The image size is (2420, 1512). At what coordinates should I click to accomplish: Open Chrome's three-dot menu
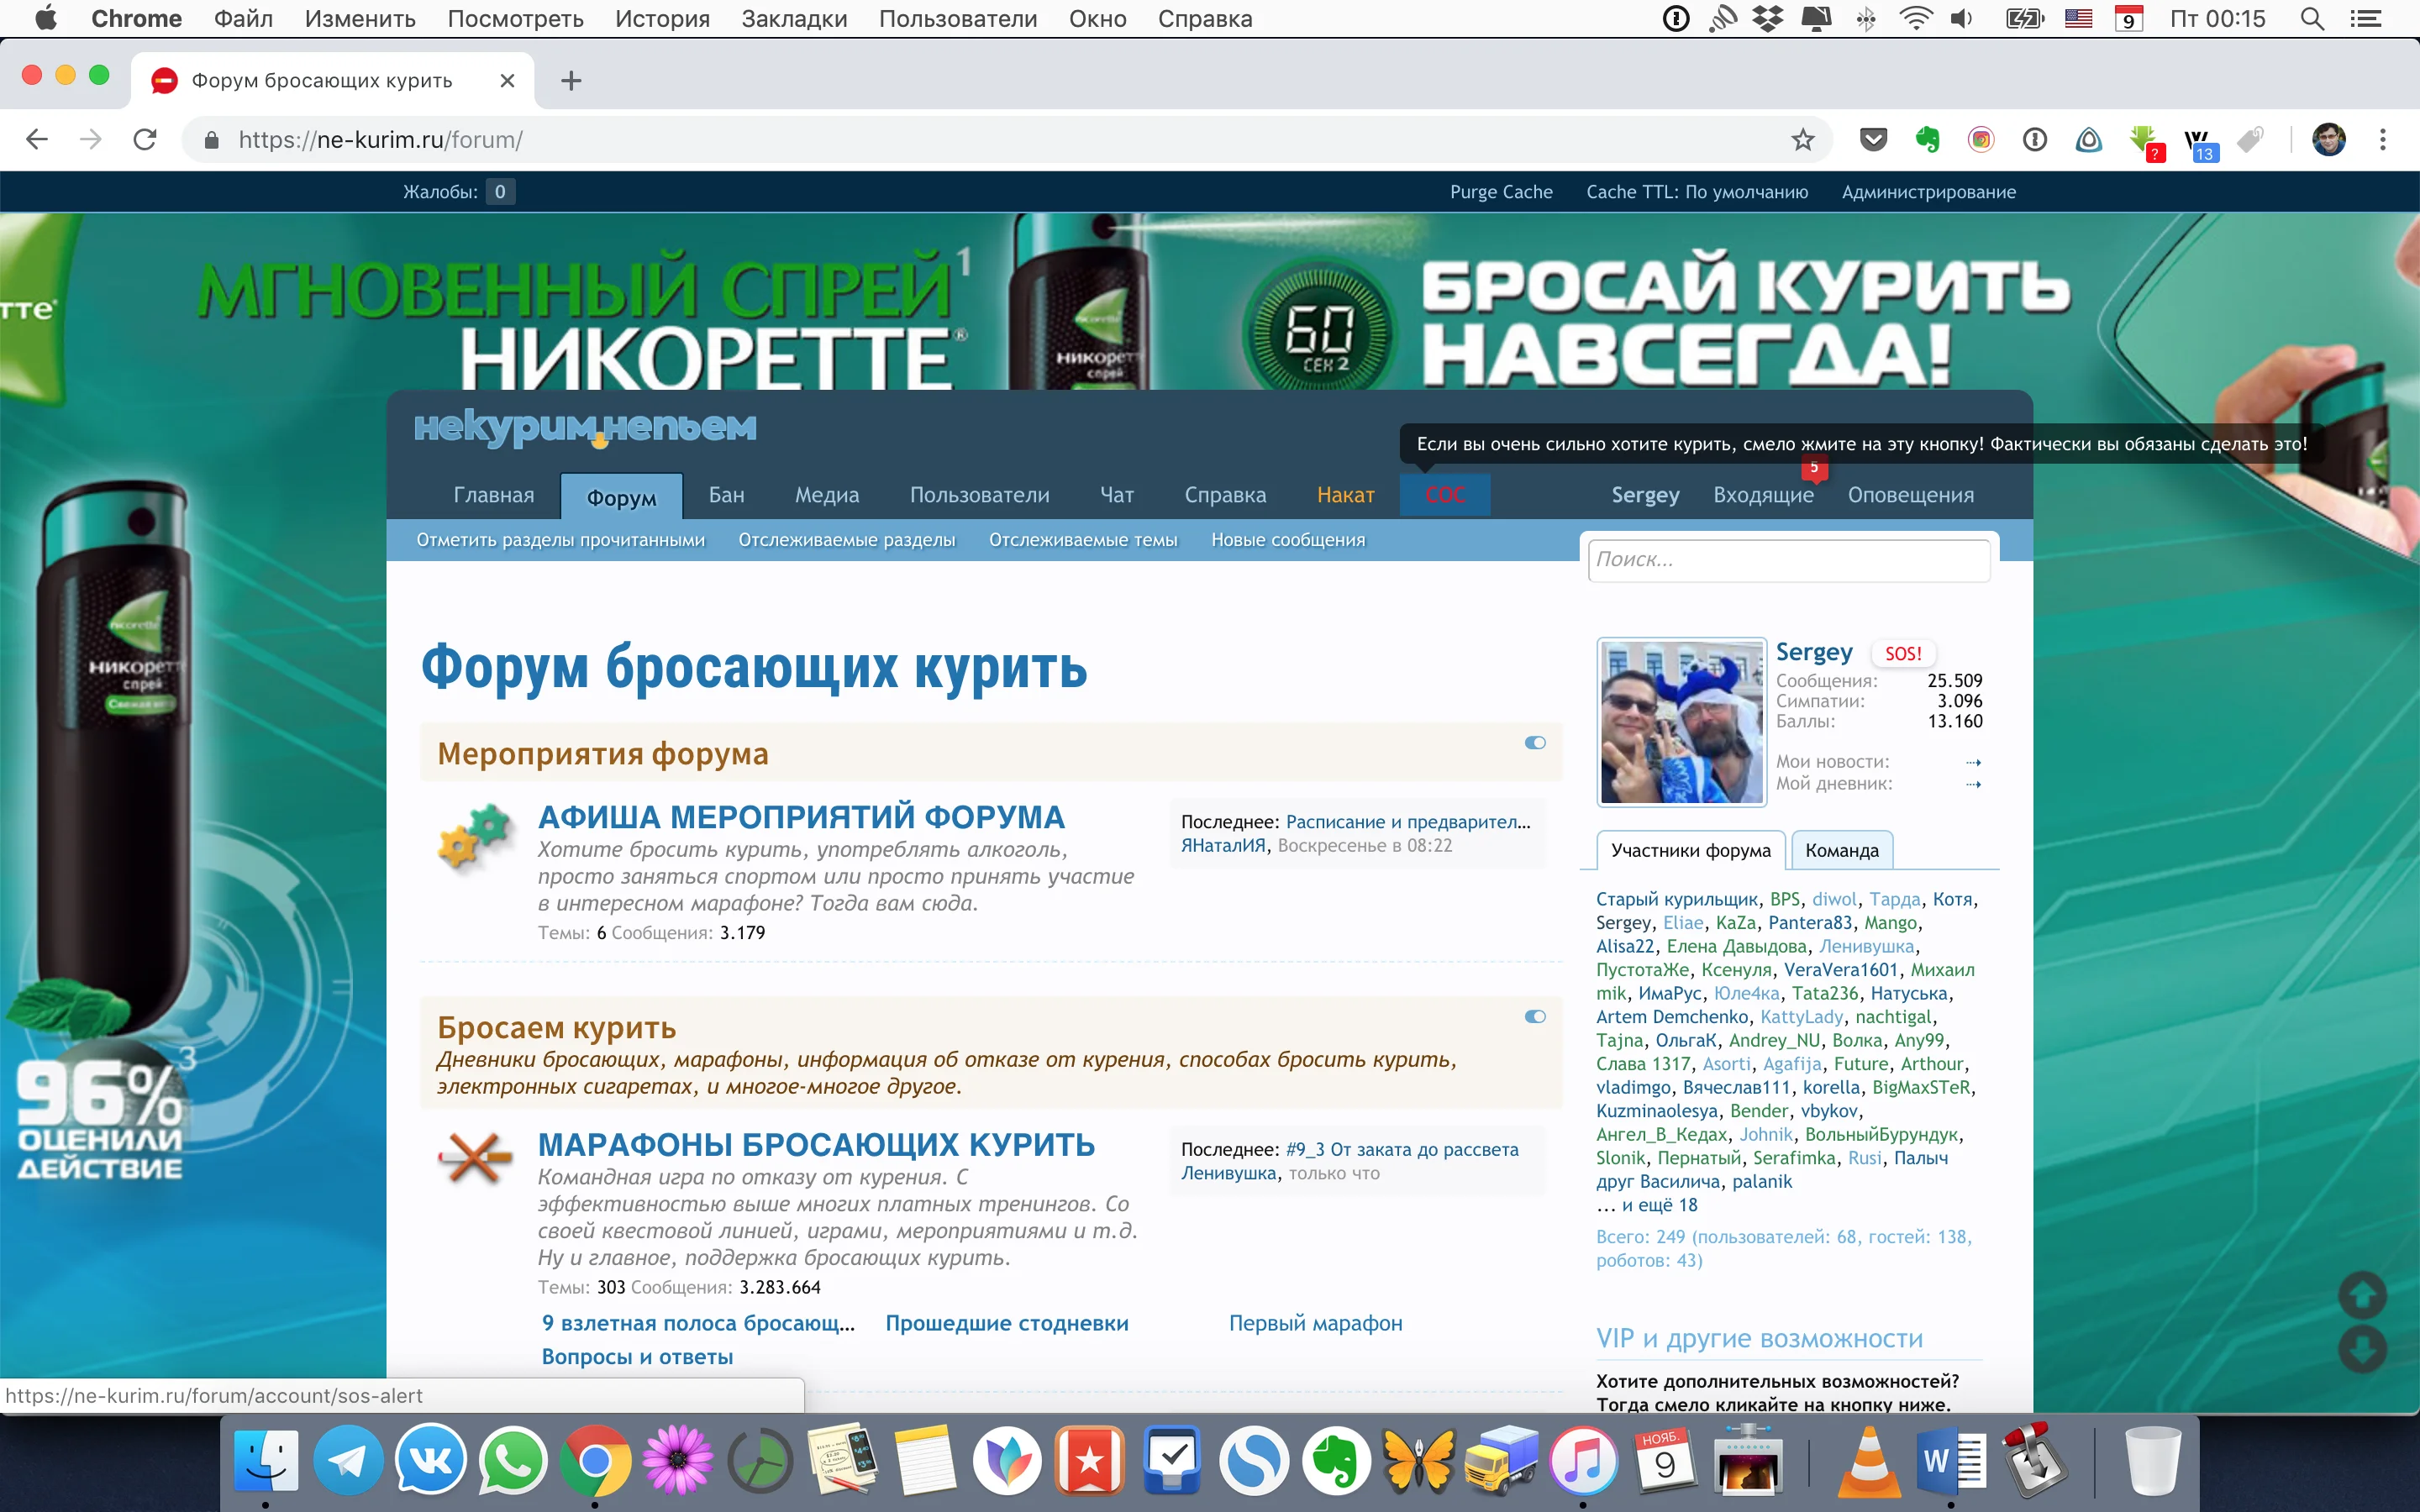coord(2382,140)
